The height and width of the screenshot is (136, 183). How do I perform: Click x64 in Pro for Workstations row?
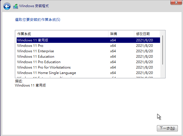[113, 67]
